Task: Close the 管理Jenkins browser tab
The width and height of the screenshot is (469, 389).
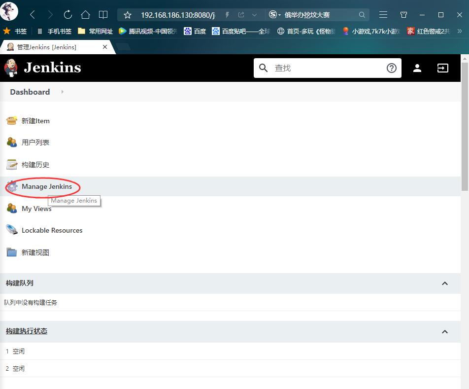Action: (104, 47)
